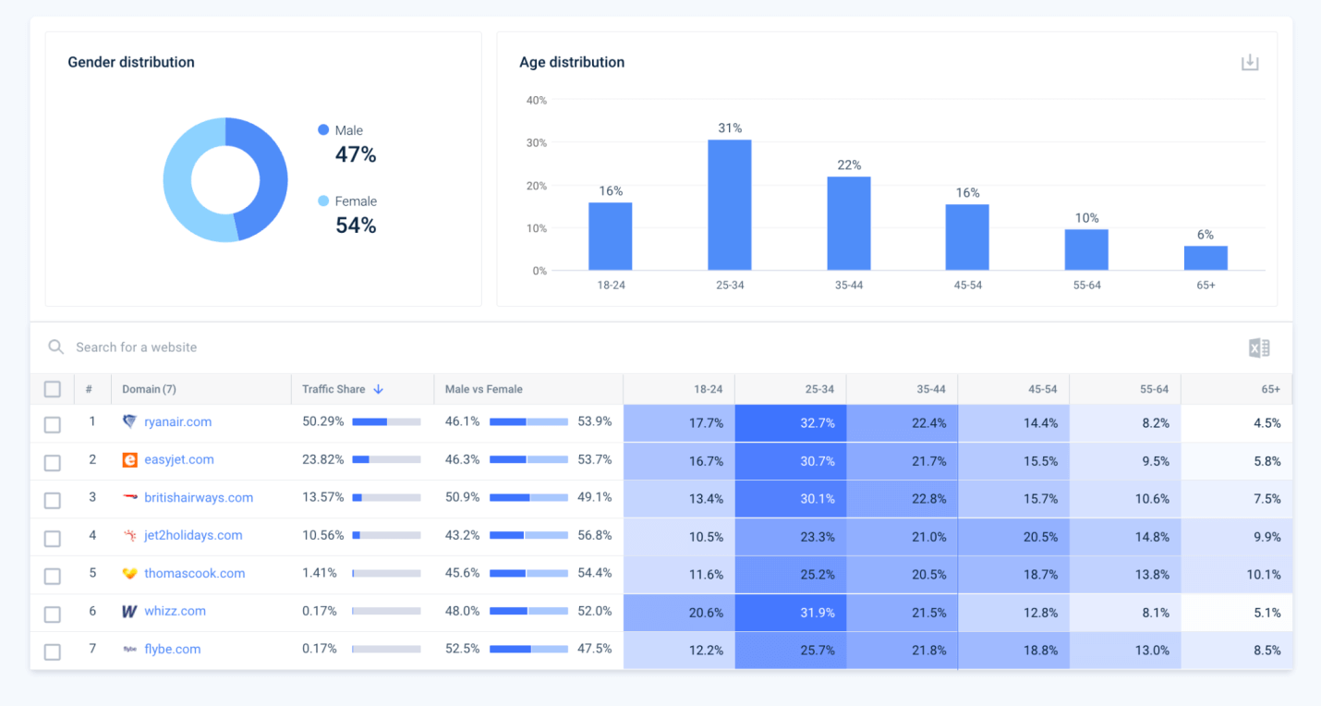Click the Female legend light-blue dot
This screenshot has height=706, width=1321.
tap(323, 201)
